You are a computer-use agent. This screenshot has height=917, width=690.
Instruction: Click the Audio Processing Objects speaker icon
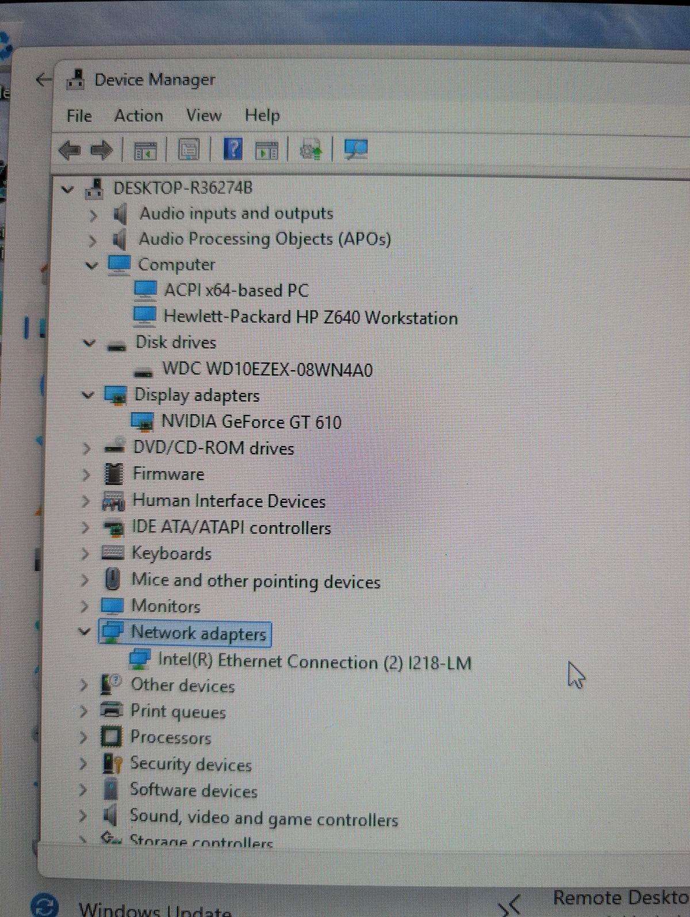pyautogui.click(x=119, y=239)
